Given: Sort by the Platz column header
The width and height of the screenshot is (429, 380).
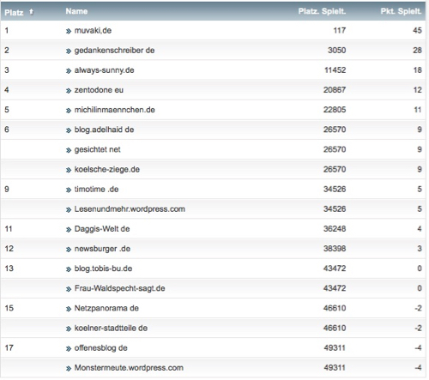Looking at the screenshot, I should pos(14,13).
